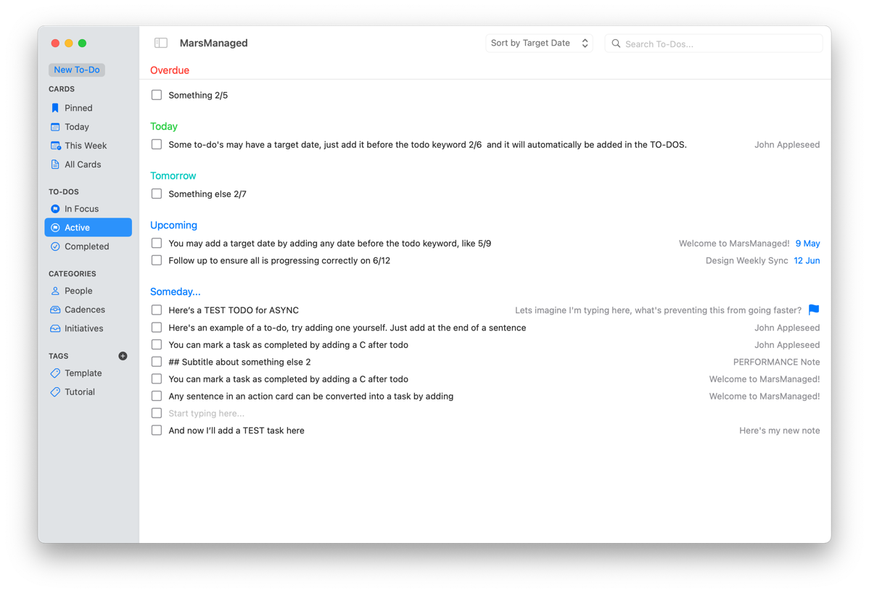The height and width of the screenshot is (593, 869).
Task: Check 'Here's a TEST TODO for ASYNC'
Action: (157, 310)
